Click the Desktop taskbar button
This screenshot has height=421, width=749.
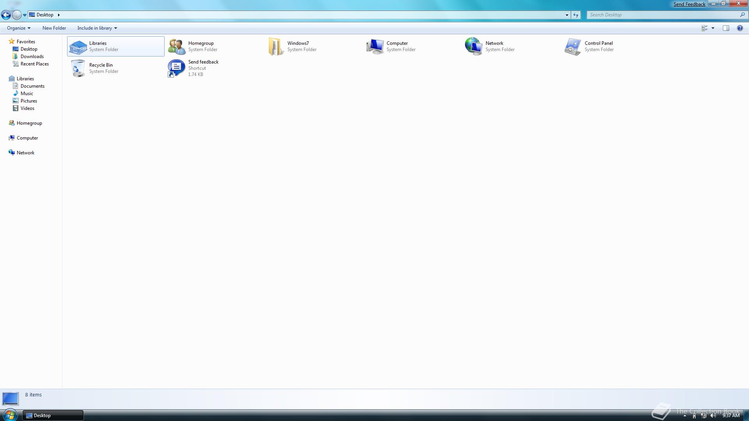pyautogui.click(x=53, y=416)
